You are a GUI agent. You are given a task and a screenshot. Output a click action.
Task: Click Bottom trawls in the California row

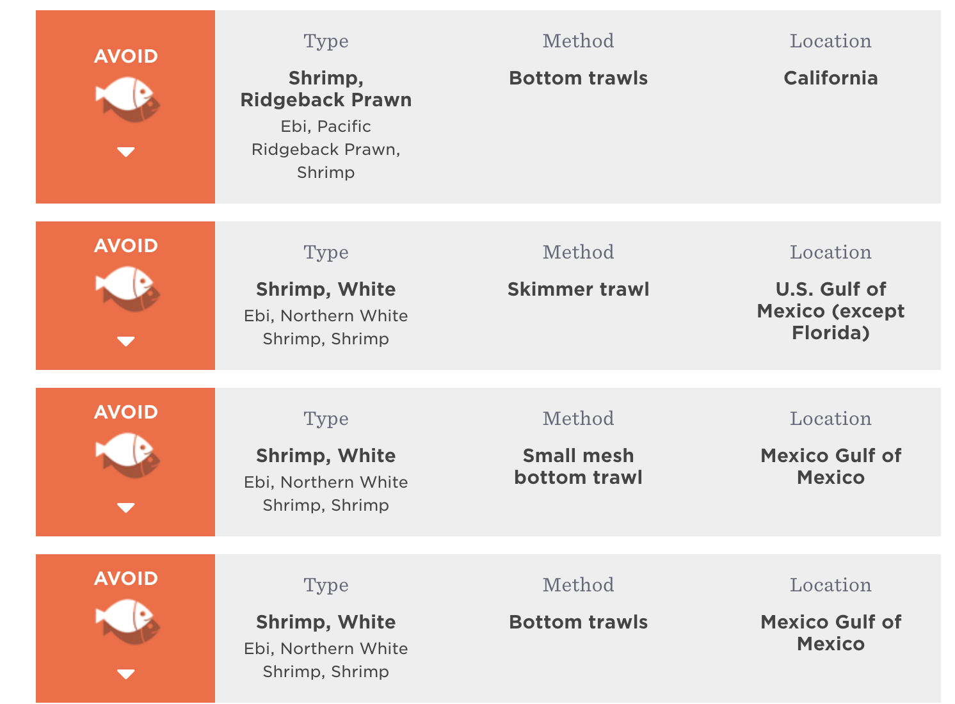pos(579,78)
